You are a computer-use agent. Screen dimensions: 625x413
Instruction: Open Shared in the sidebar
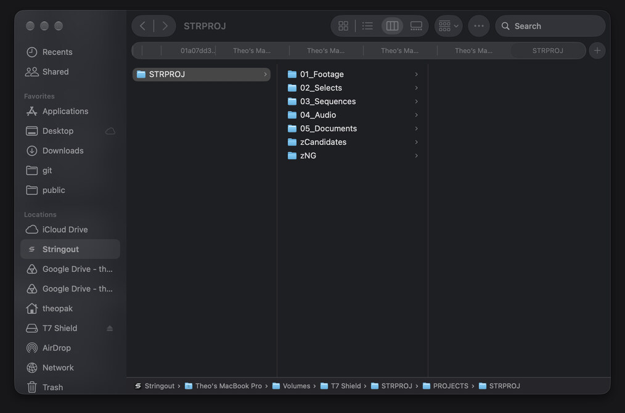[x=70, y=72]
